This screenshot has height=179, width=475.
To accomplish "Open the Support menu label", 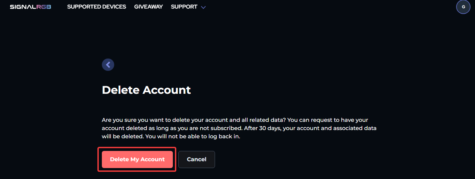I will pos(184,7).
